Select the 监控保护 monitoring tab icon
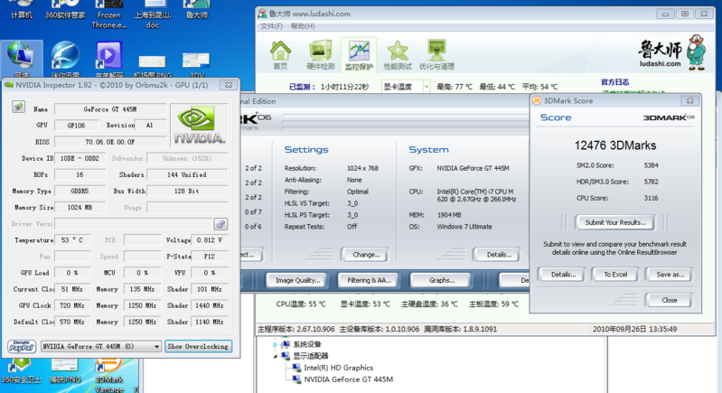Viewport: 722px width, 393px height. click(359, 54)
